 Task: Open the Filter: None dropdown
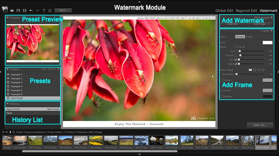pos(48,69)
